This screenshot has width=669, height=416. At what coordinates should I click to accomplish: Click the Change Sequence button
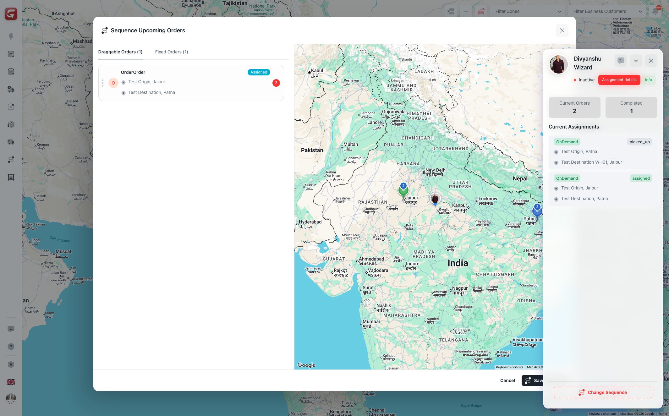tap(603, 392)
